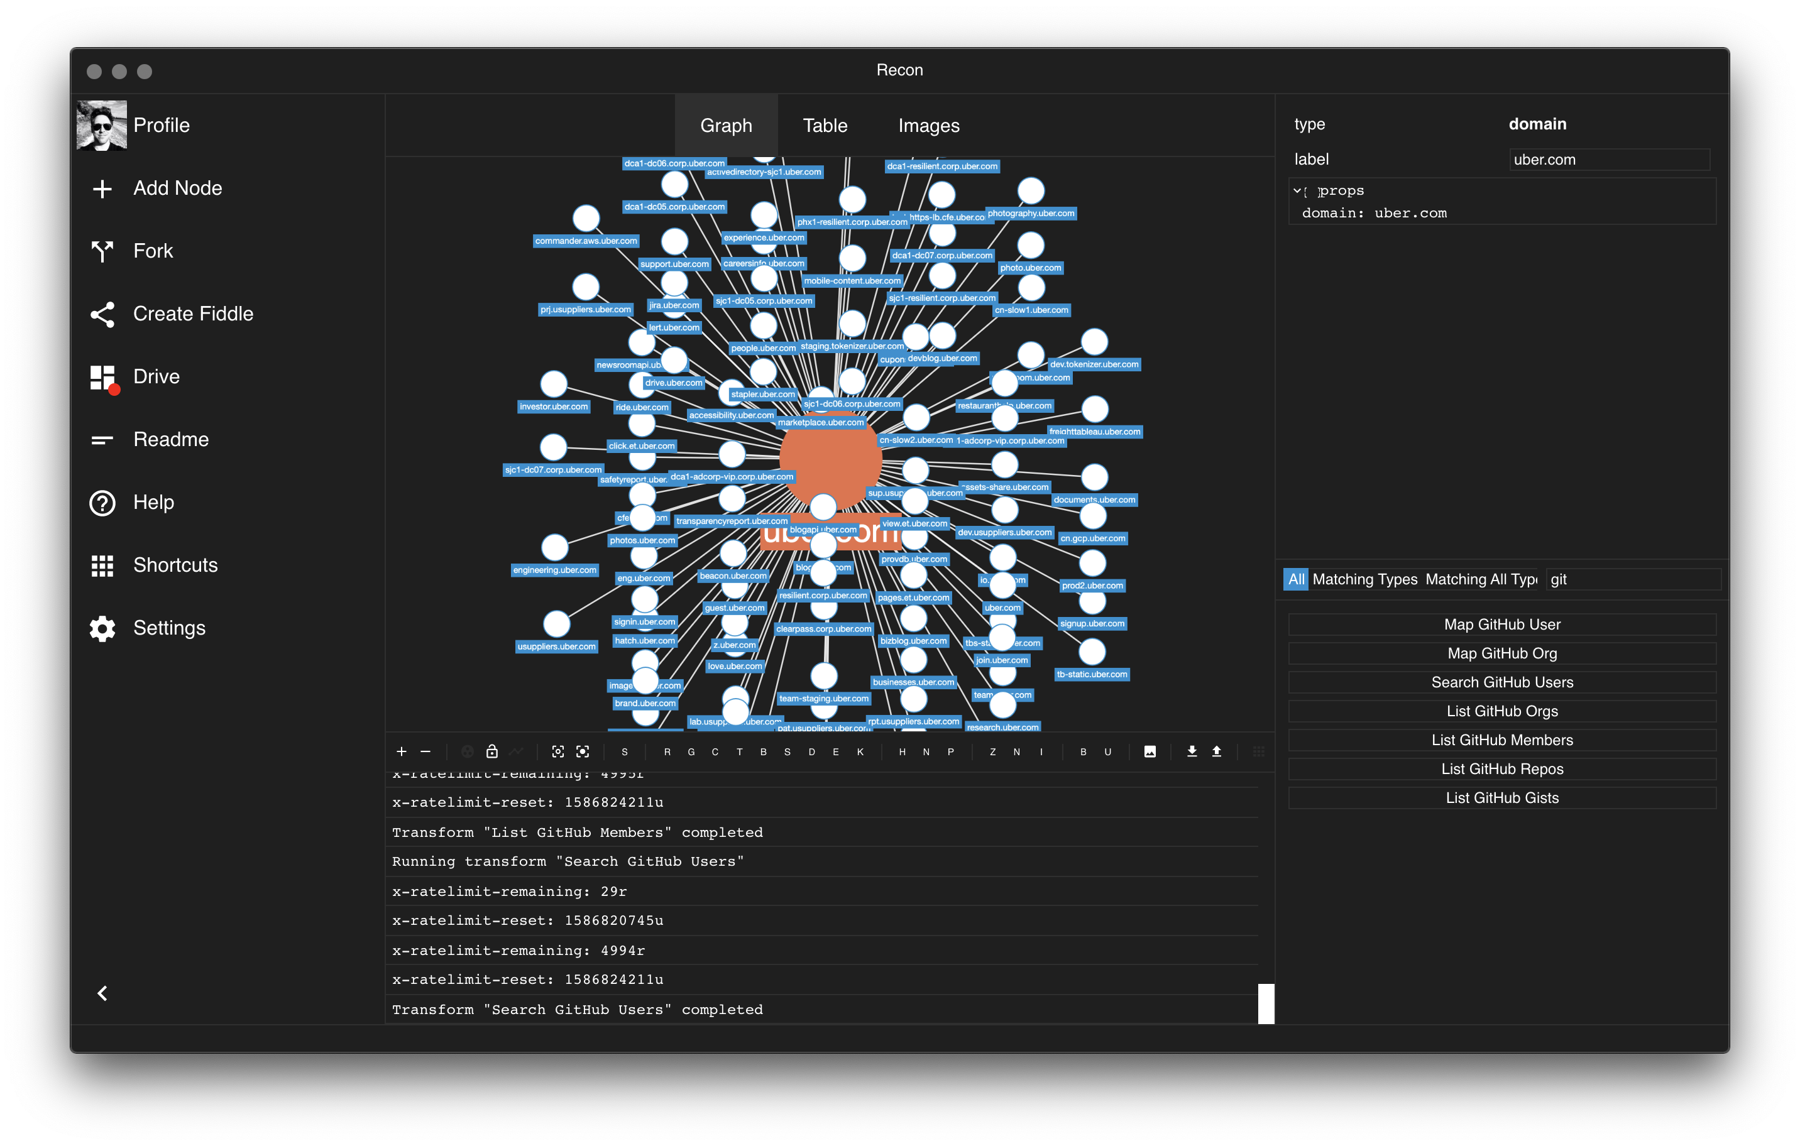The width and height of the screenshot is (1800, 1146).
Task: Click the P toolbar letter
Action: point(951,751)
